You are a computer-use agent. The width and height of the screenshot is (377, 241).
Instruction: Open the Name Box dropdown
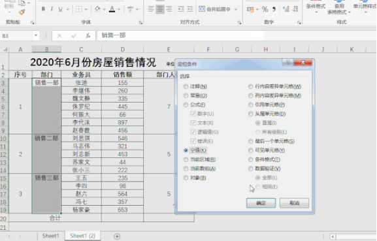(x=36, y=35)
